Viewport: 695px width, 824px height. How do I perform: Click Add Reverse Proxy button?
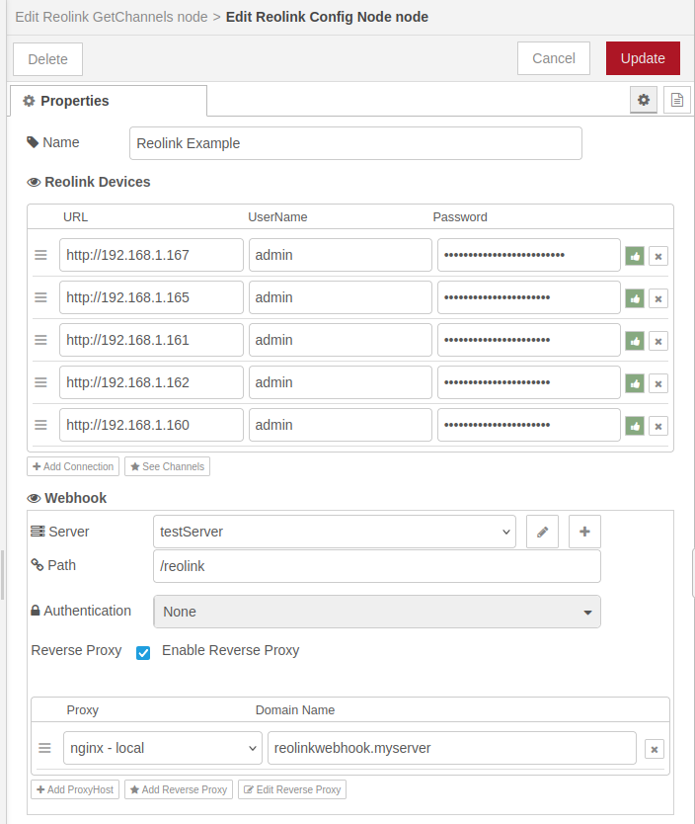(x=179, y=789)
